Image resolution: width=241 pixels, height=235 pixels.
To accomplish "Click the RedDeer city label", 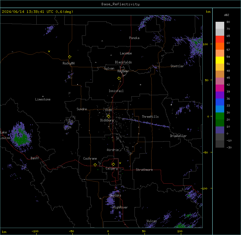I will (x=123, y=71).
